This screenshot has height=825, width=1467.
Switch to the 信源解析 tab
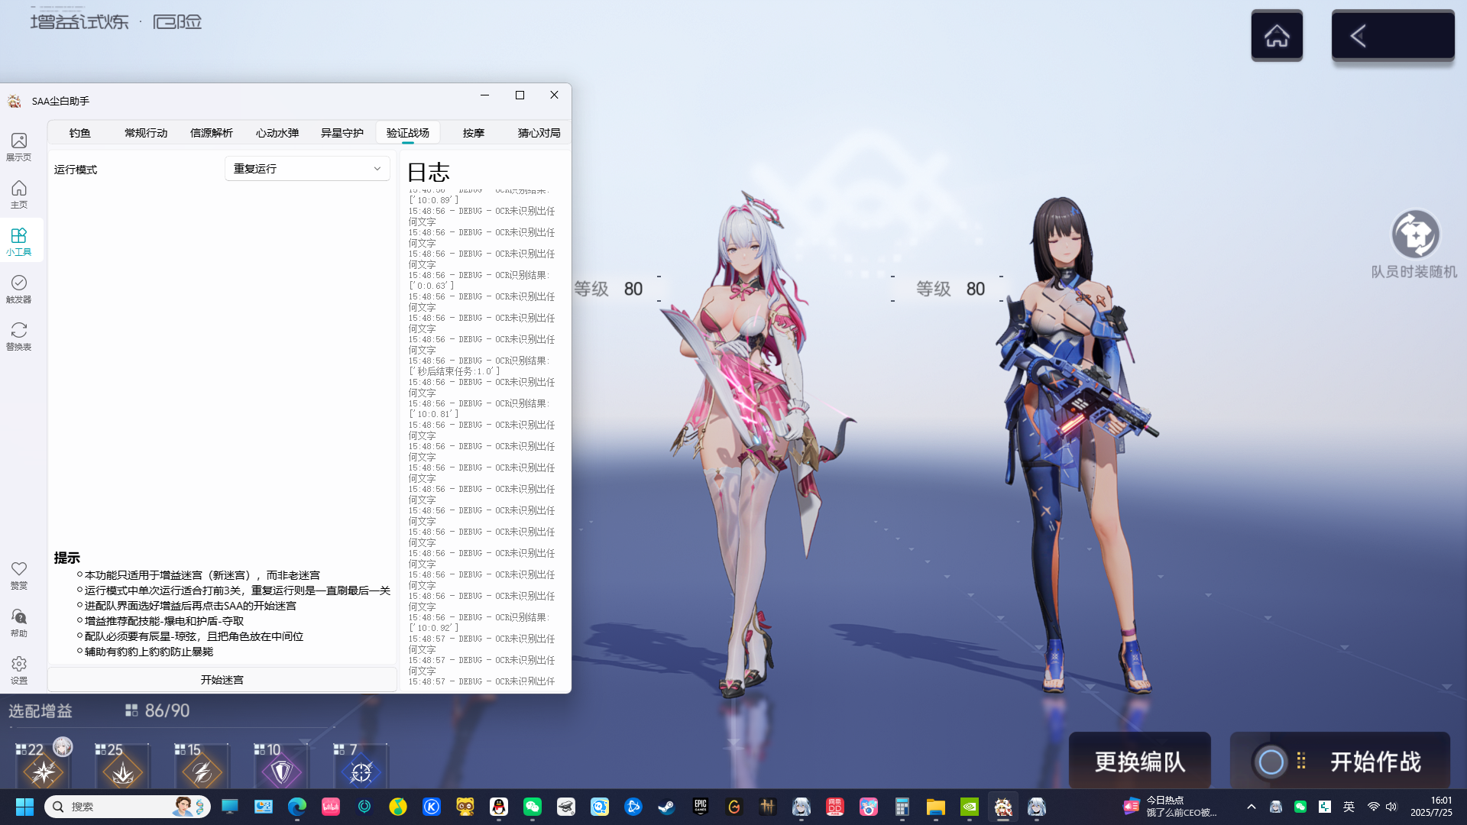[212, 133]
